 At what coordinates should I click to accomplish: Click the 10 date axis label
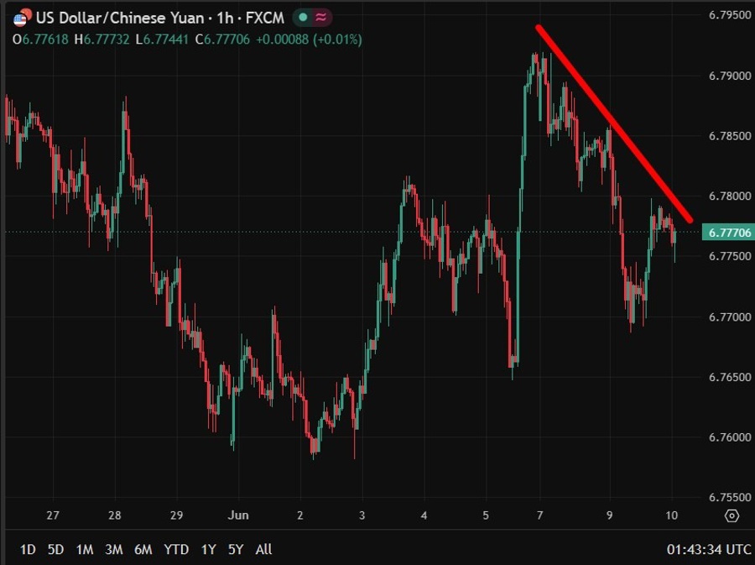671,515
